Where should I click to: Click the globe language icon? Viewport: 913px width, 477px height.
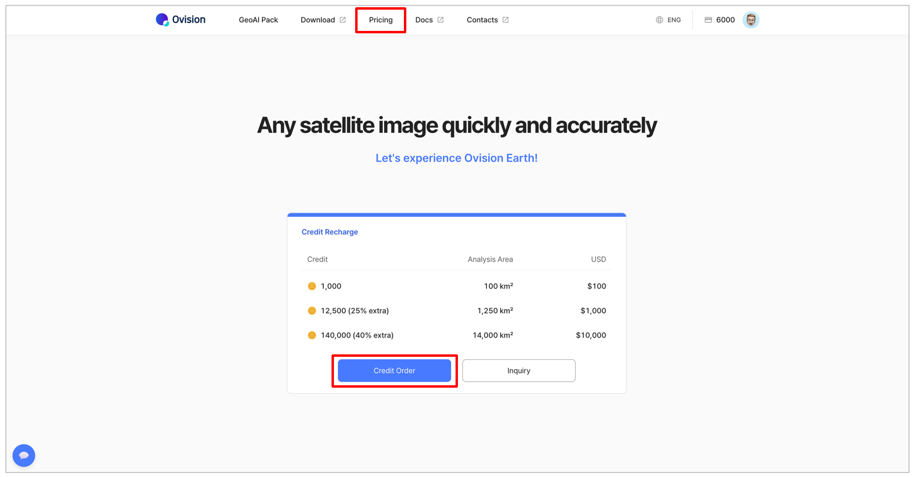[659, 20]
